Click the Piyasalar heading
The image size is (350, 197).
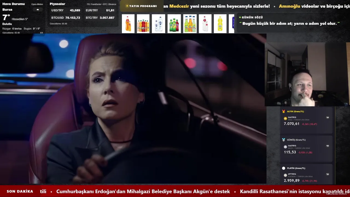click(x=57, y=4)
